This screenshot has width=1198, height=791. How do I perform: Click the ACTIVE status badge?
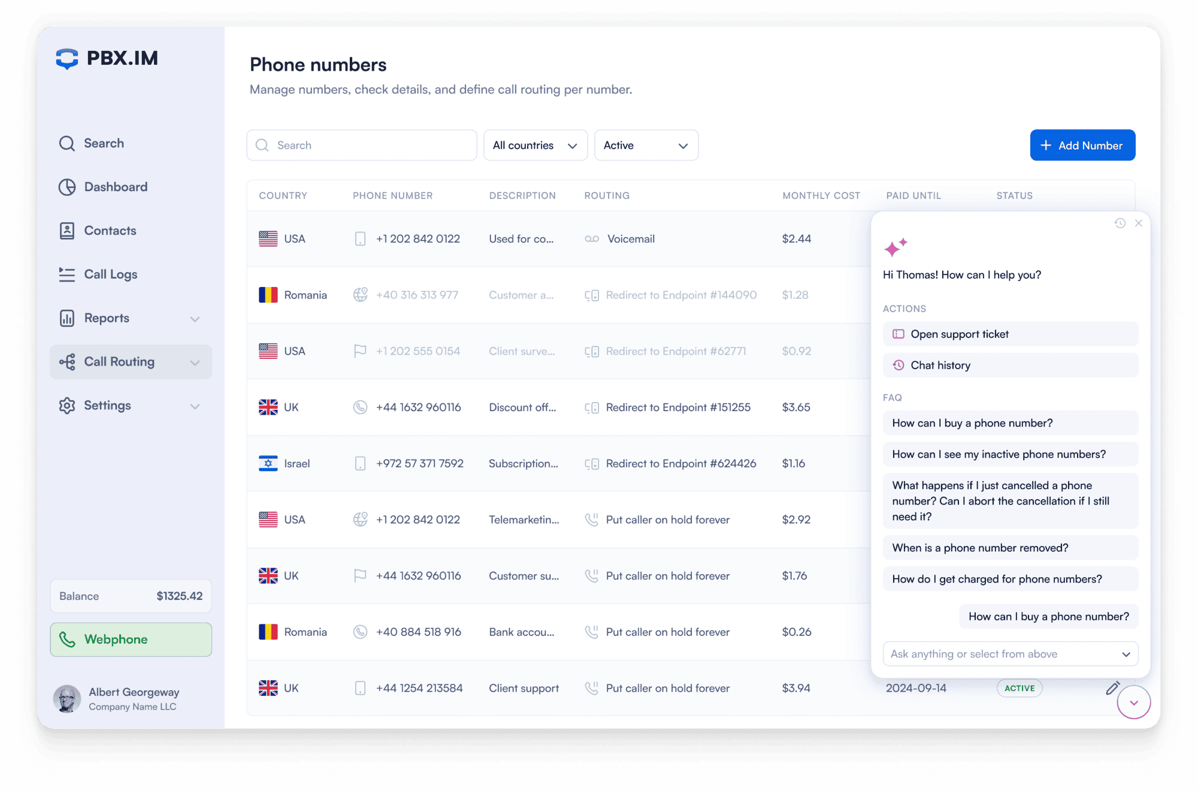pos(1019,688)
